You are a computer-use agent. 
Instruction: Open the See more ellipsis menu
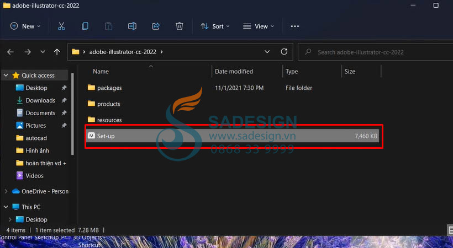294,26
